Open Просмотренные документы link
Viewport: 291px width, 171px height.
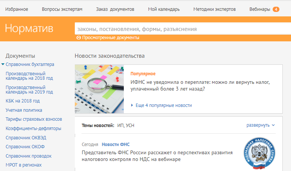point(111,38)
